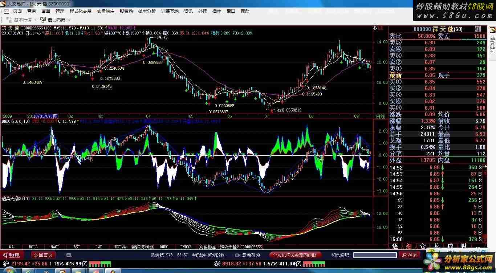Click the 窗口布局 layout icon

[43, 20]
